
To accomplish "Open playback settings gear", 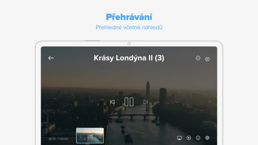I will pos(207,138).
